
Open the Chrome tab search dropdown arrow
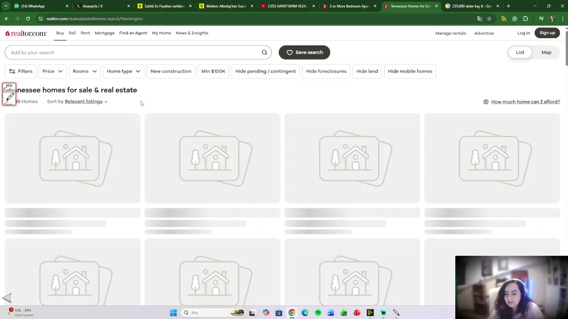(x=6, y=6)
